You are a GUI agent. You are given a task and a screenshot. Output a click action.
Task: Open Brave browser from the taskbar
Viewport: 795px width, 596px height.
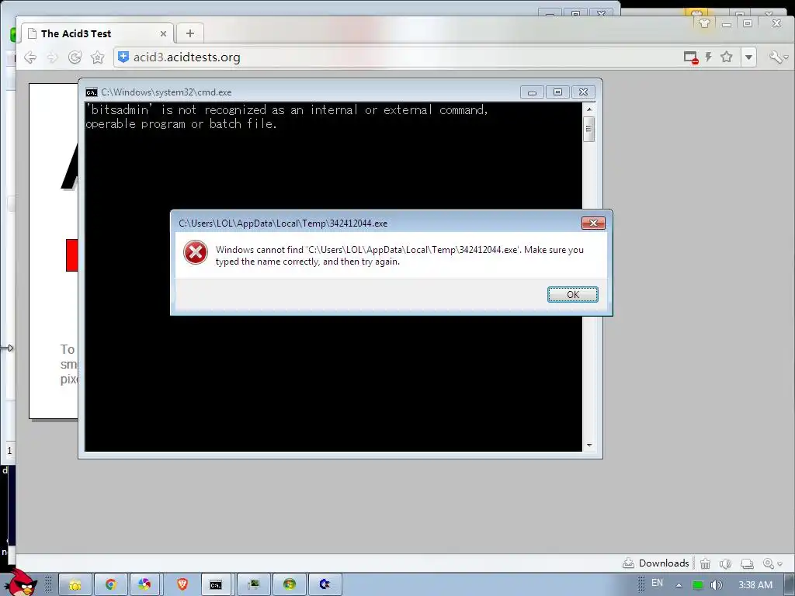click(x=182, y=584)
